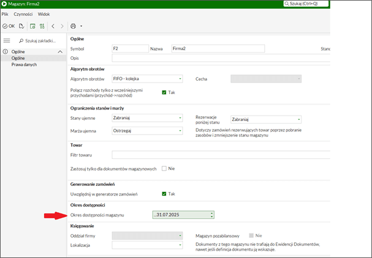Image resolution: width=372 pixels, height=258 pixels.
Task: Click the green window layout toolbar icon
Action: pos(33,26)
